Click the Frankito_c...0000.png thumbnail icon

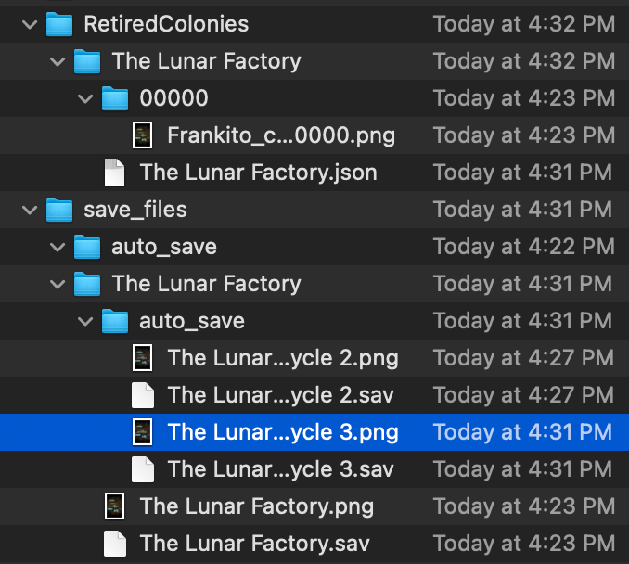pyautogui.click(x=142, y=135)
